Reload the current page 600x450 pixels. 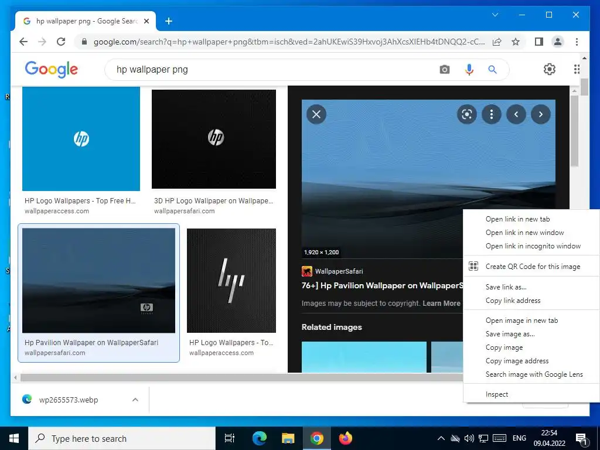coord(61,42)
